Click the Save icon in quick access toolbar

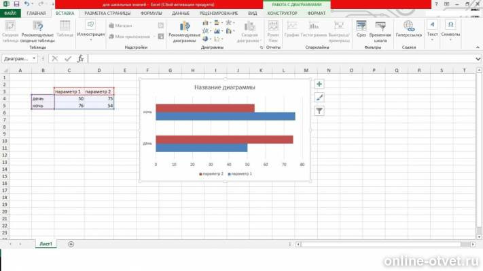click(16, 4)
